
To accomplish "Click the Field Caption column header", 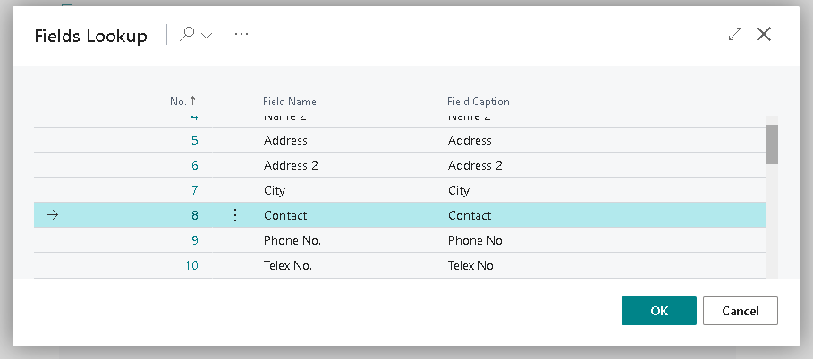I will (x=478, y=102).
